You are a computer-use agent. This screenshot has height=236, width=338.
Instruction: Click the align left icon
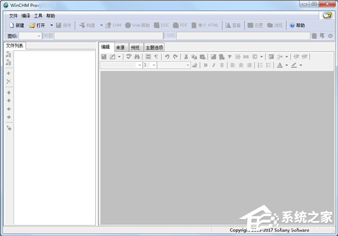pyautogui.click(x=233, y=65)
